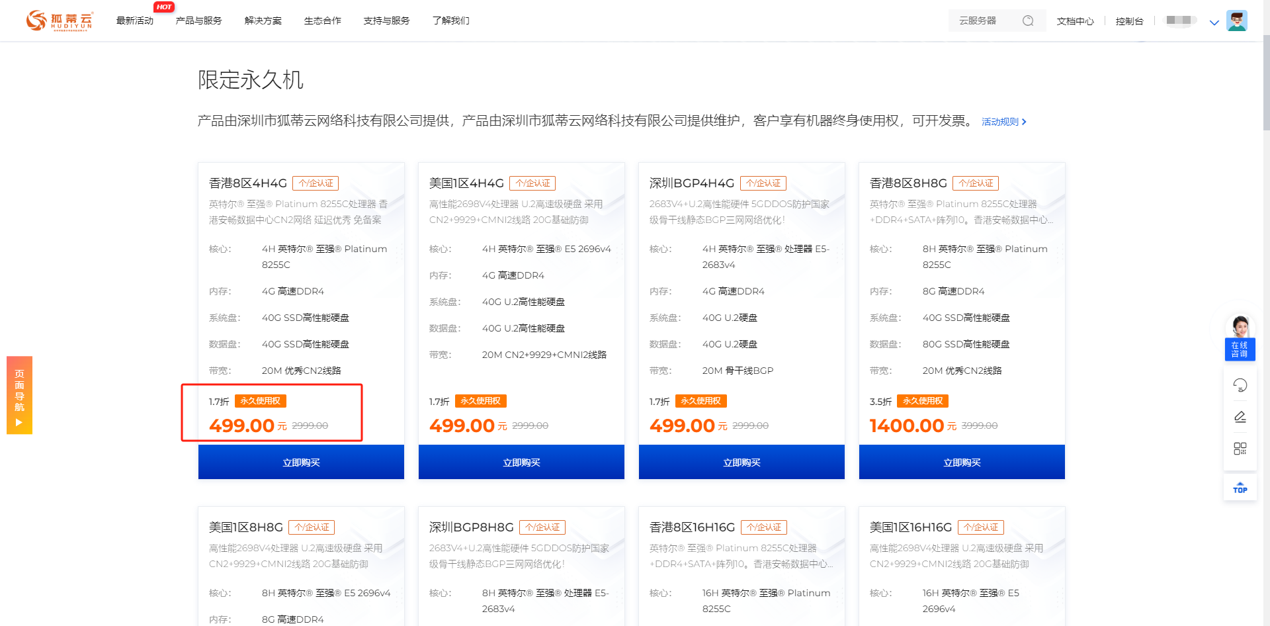Viewport: 1270px width, 626px height.
Task: Open 支持与服务 menu
Action: point(387,21)
